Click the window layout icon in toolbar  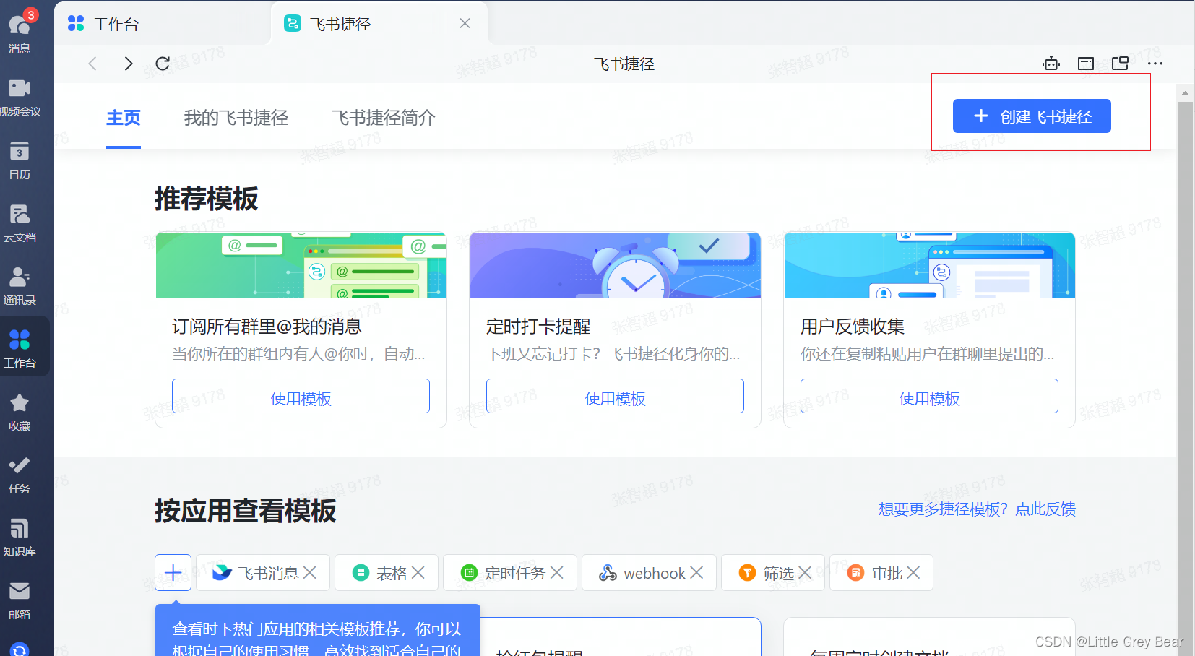(1085, 64)
